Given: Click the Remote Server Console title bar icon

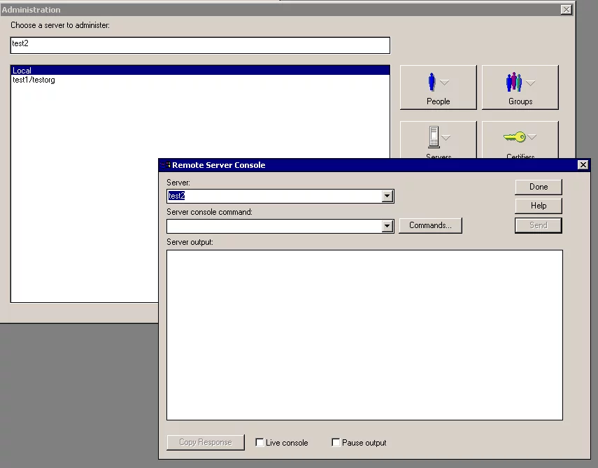Looking at the screenshot, I should coord(166,165).
